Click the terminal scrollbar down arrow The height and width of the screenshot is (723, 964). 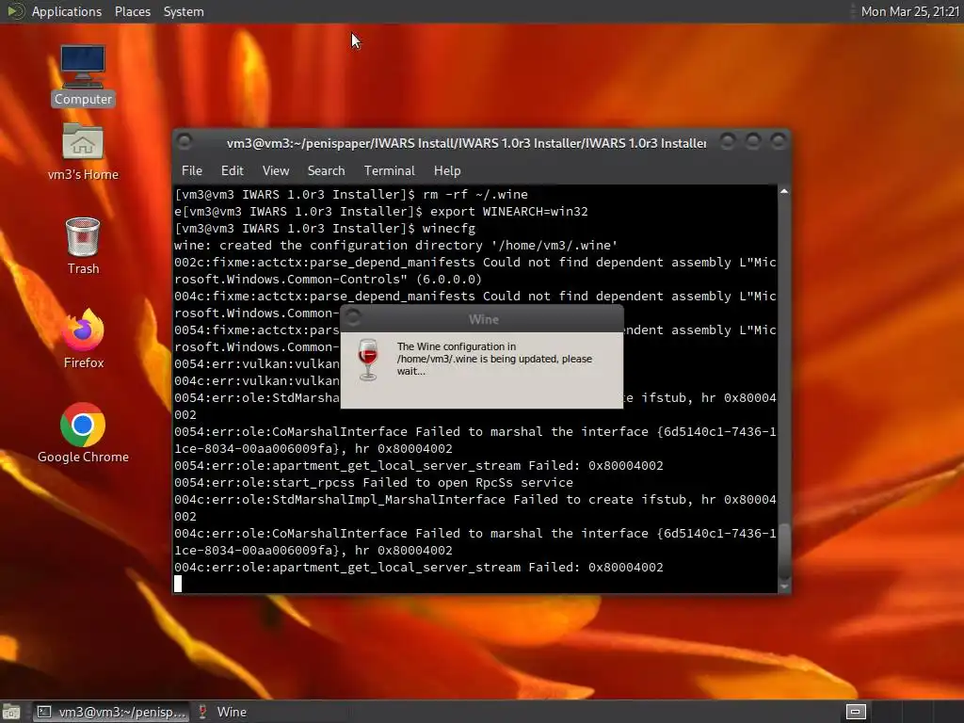[x=784, y=586]
